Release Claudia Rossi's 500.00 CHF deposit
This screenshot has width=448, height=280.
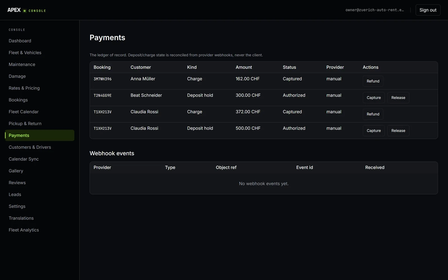398,131
